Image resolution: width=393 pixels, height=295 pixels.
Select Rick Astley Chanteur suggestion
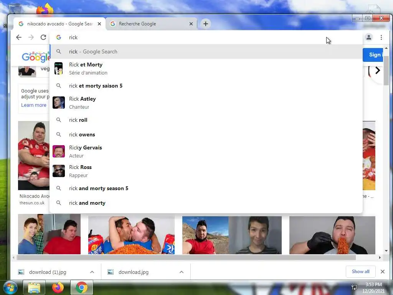click(x=206, y=103)
